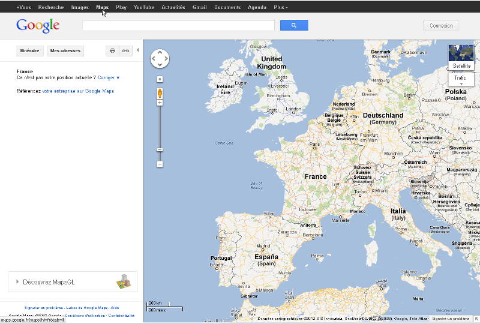Click the United Kingdom map label
Viewport: 480px width, 324px height.
click(x=272, y=63)
